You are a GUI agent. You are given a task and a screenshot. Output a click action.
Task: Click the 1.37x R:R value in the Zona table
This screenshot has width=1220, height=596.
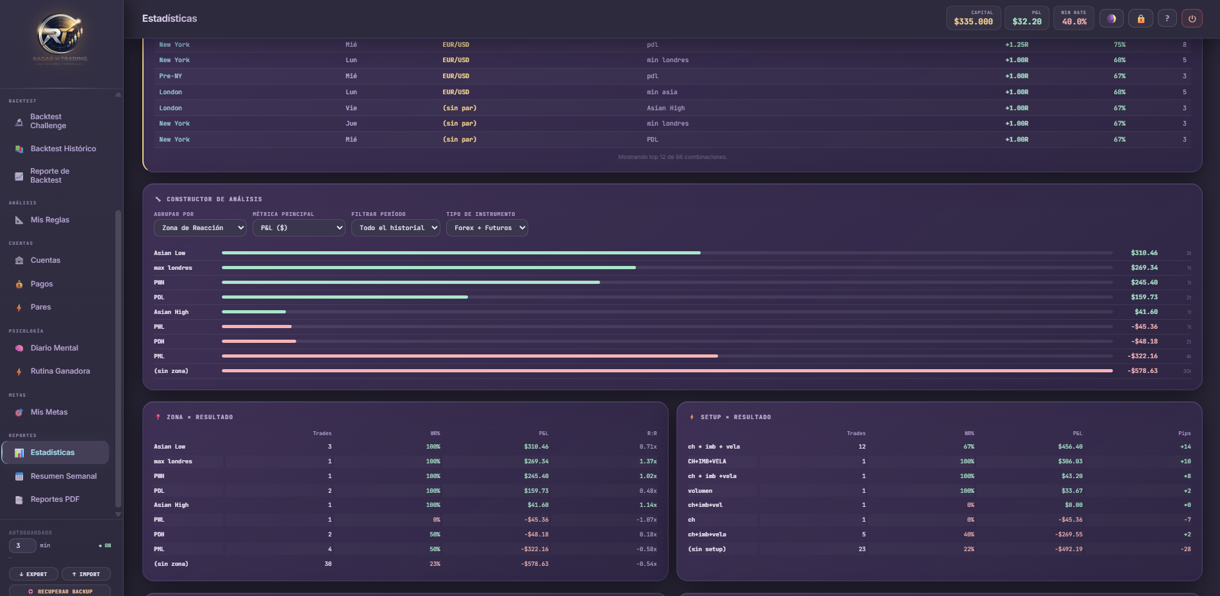(x=648, y=461)
